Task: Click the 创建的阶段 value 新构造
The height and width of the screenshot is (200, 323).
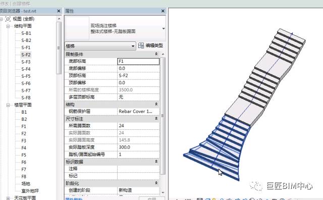Action: tap(138, 190)
